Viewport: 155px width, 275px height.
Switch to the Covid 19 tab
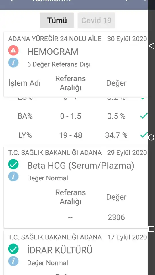point(96,20)
